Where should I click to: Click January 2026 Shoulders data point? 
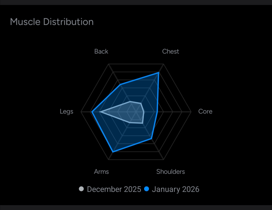pos(151,139)
